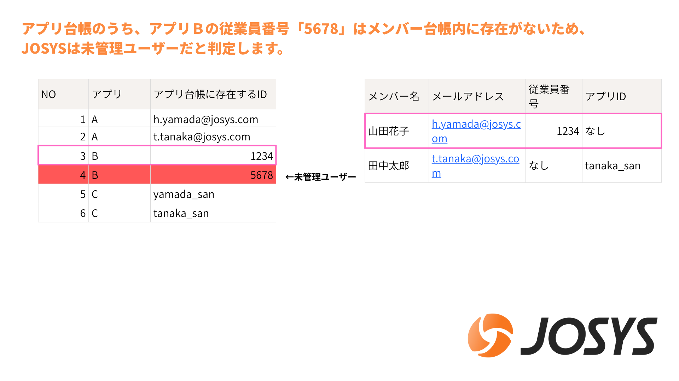The image size is (679, 381).
Task: Click plain-text t.tanaka@josys.com in app ledger table
Action: pyautogui.click(x=202, y=137)
